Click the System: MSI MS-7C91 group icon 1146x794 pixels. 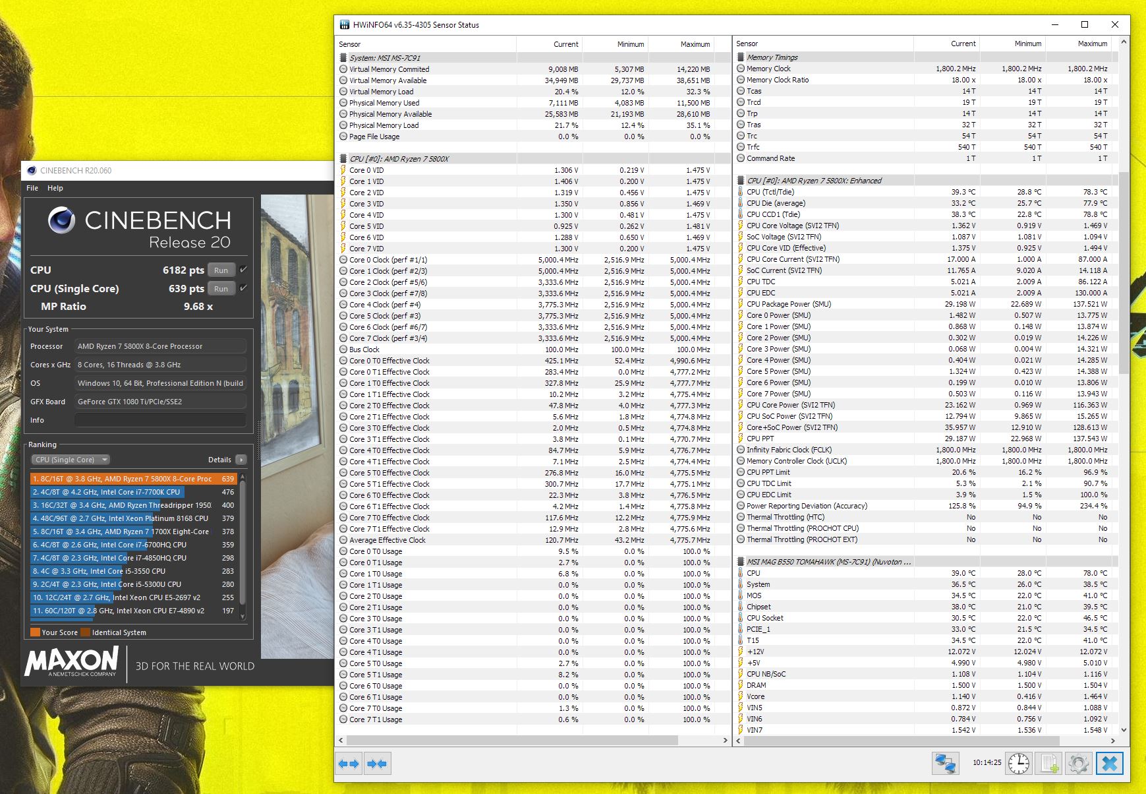click(343, 58)
